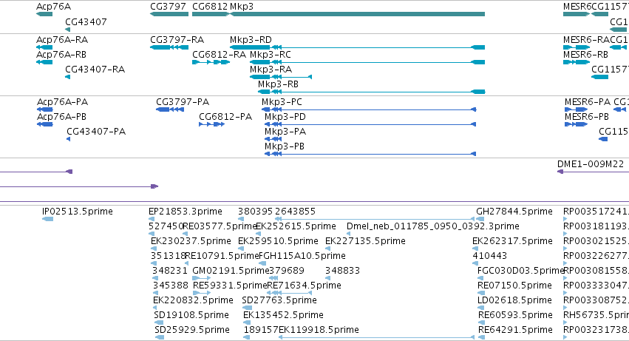Click the Mkp3-RA transcript label
Screen dimensions: 629x341
tap(271, 70)
